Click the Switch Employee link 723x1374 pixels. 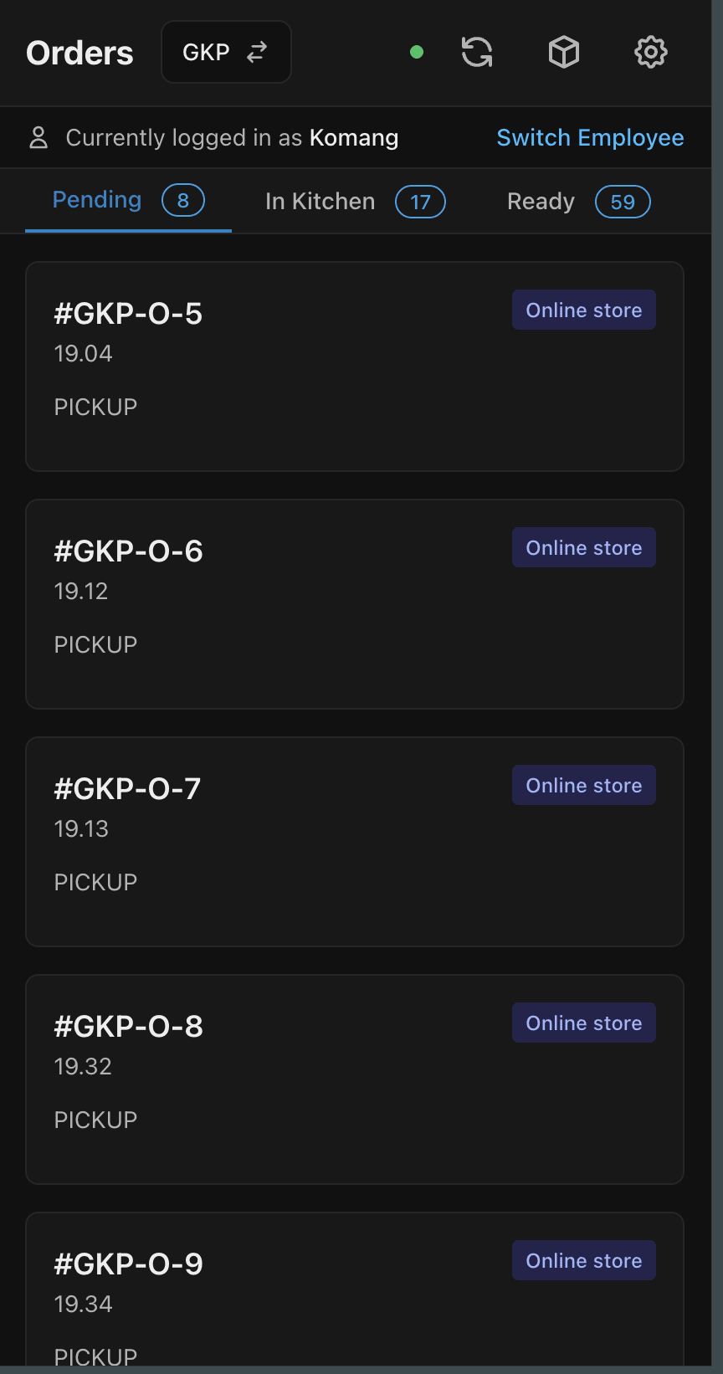pyautogui.click(x=590, y=137)
